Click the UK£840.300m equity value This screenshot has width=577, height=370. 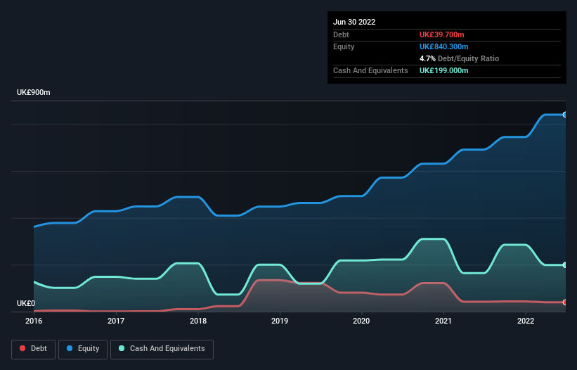[443, 46]
